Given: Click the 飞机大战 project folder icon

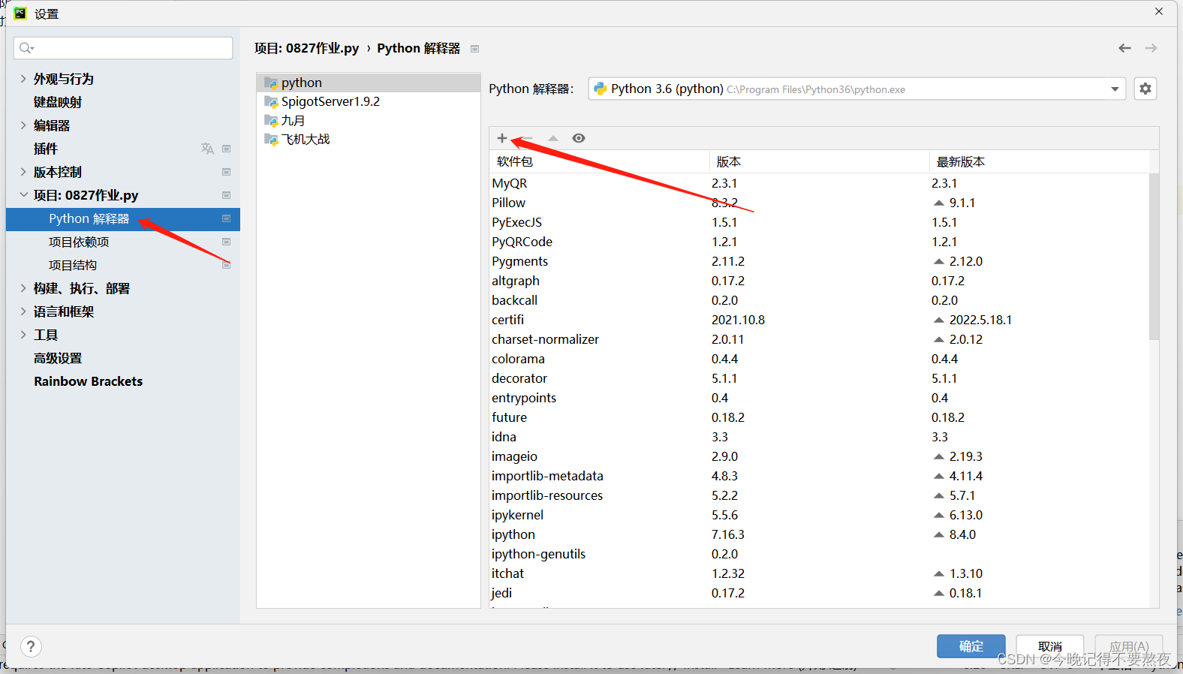Looking at the screenshot, I should (271, 139).
